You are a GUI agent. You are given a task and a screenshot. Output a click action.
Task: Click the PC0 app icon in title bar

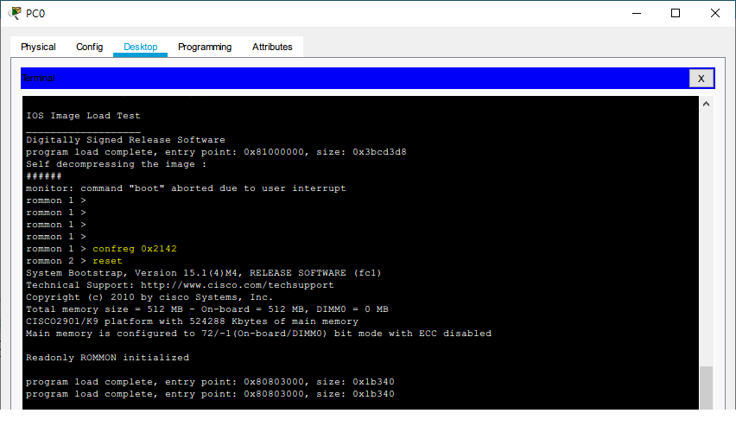coord(14,13)
